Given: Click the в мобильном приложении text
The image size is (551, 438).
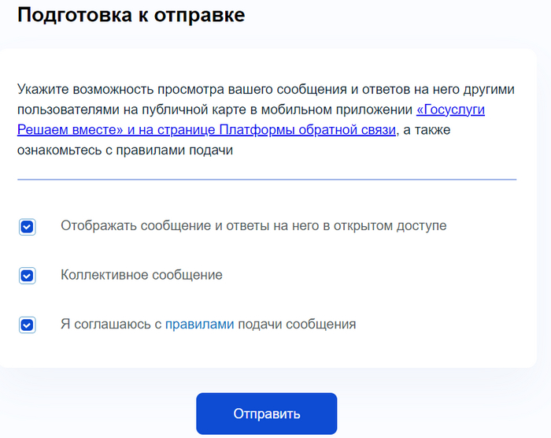Looking at the screenshot, I should 346,109.
